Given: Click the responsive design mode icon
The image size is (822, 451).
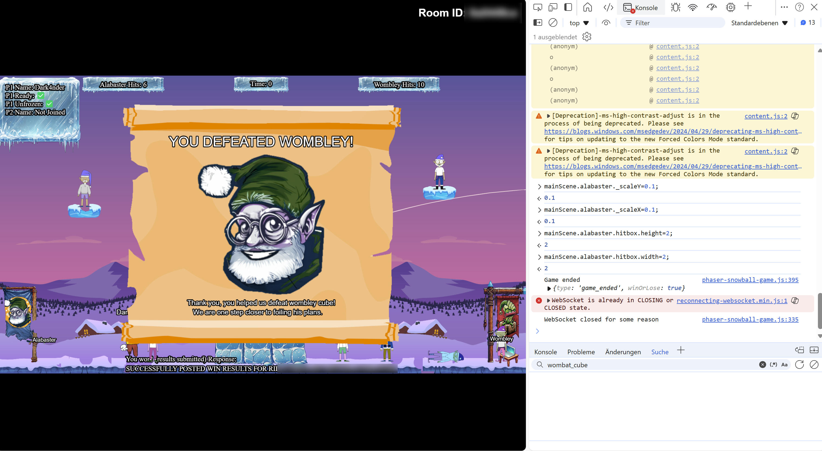Looking at the screenshot, I should tap(553, 7).
